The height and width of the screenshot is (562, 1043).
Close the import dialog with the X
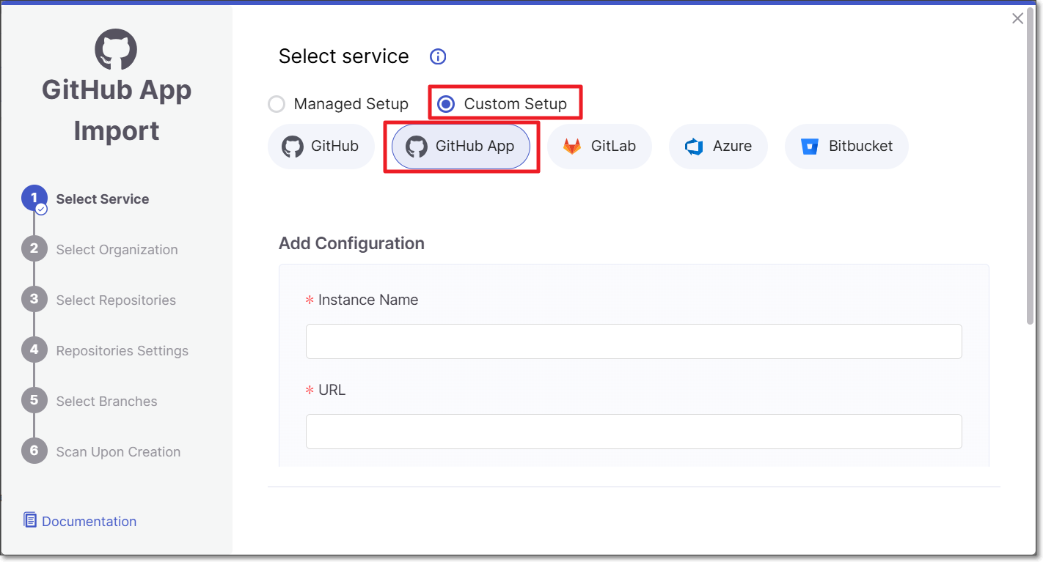(x=1017, y=19)
